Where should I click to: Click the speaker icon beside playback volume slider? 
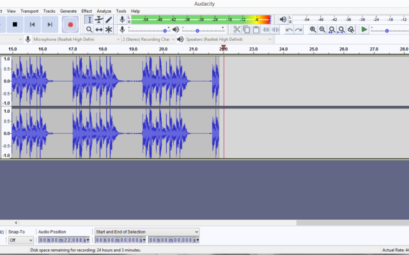click(176, 29)
